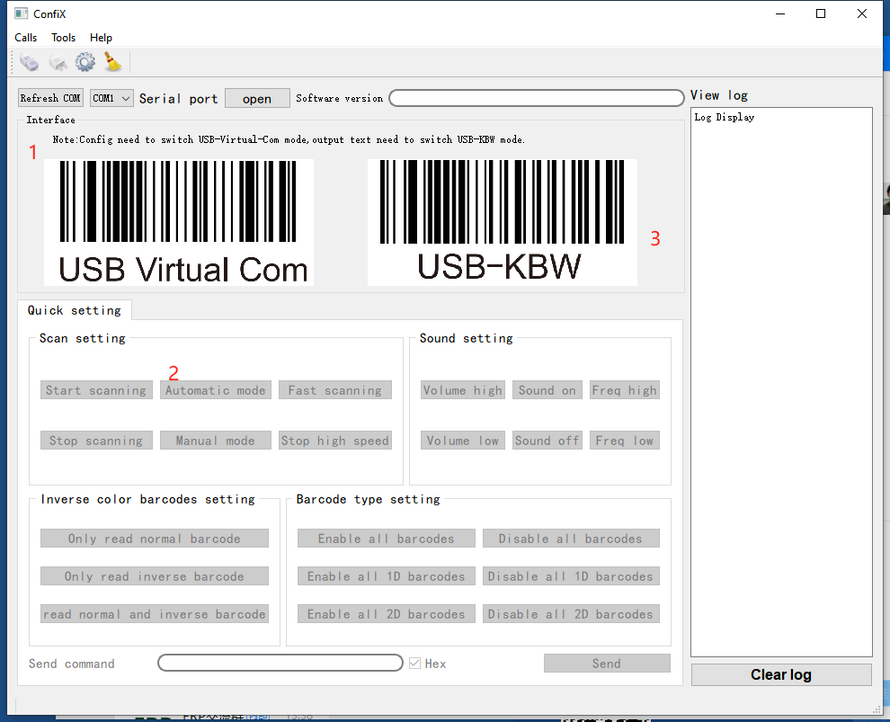Click the 'Barcode type setting' group title
890x722 pixels.
(x=368, y=500)
